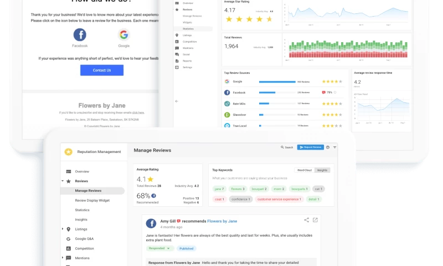This screenshot has height=266, width=443.
Task: Click the Google review icon in the email
Action: [x=123, y=35]
